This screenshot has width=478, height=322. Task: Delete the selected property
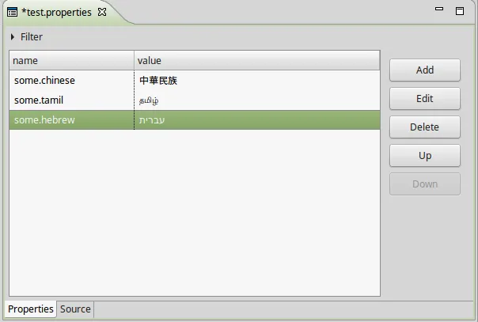[x=425, y=127]
